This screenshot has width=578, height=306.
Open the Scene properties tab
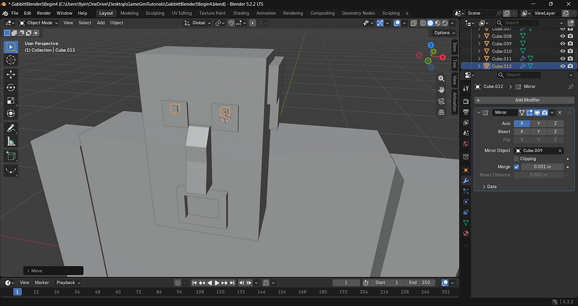(x=466, y=133)
